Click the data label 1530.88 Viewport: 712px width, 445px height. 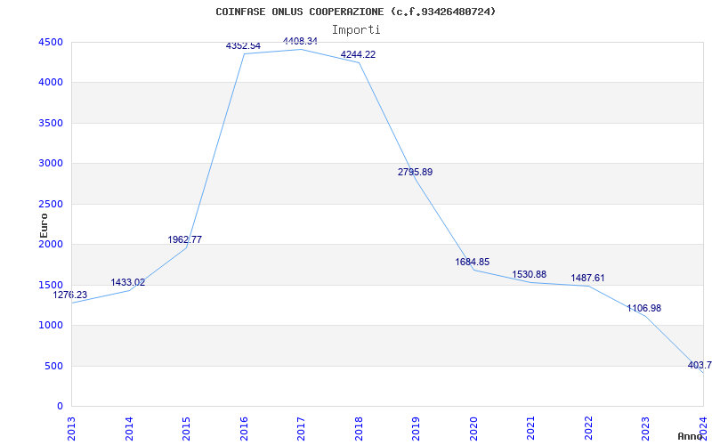point(529,274)
